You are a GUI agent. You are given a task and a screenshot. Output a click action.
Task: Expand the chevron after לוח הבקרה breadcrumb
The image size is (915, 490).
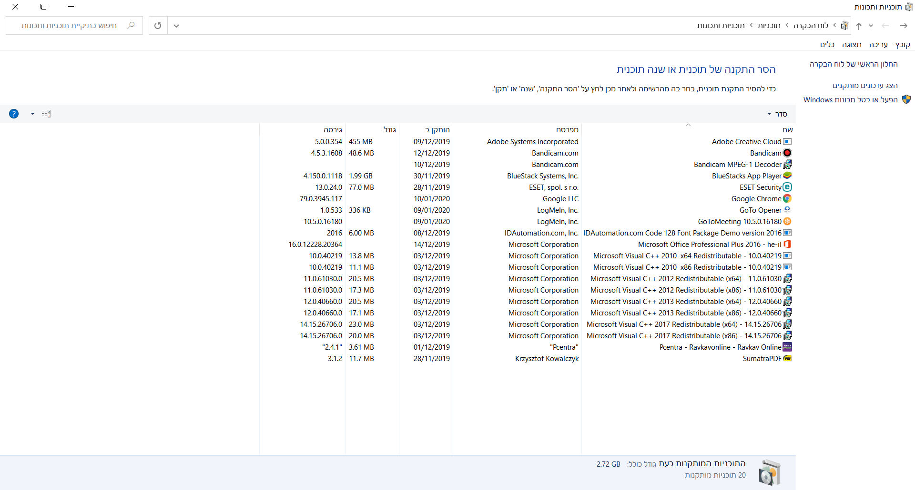click(787, 25)
